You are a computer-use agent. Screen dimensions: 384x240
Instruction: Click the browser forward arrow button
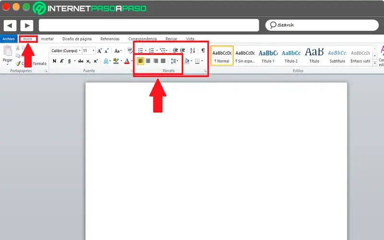coord(27,25)
